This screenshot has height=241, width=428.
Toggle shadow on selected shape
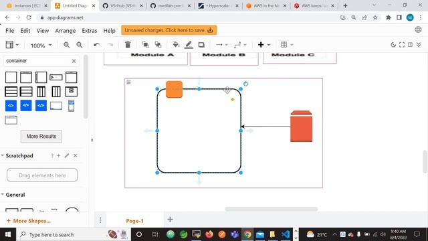click(201, 45)
